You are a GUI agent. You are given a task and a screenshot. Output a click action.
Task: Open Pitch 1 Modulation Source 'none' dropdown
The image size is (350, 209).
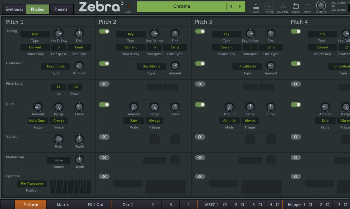[58, 160]
